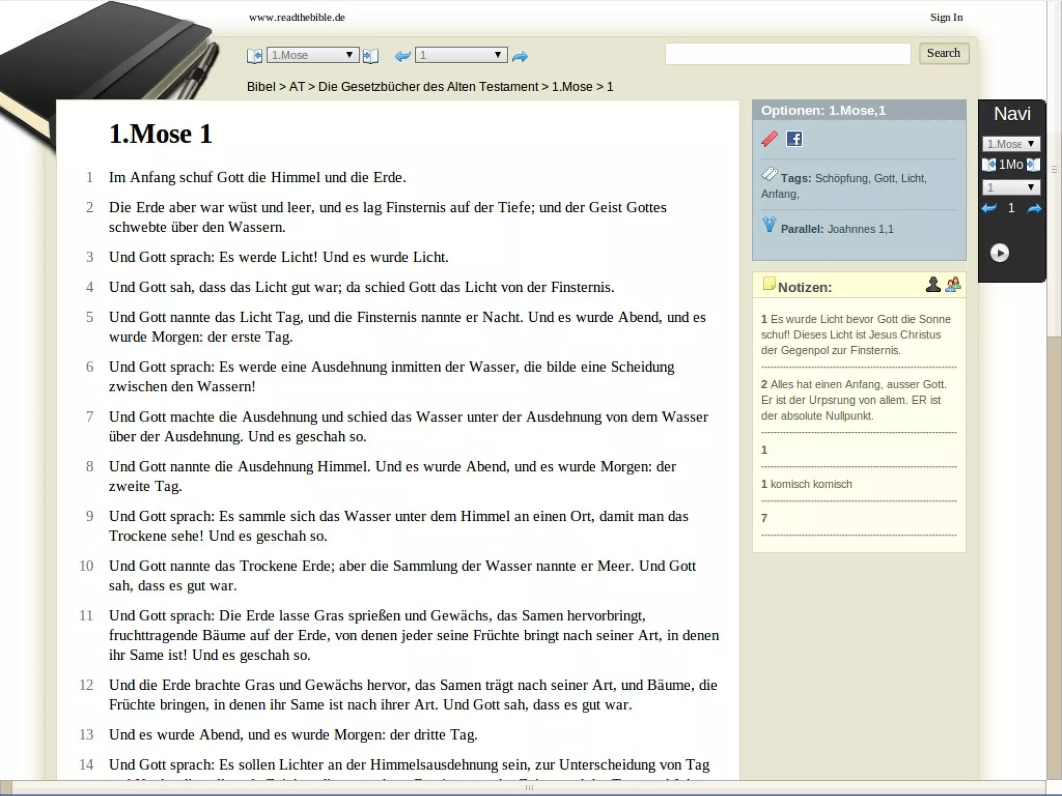Click the next book icon in top toolbar

(370, 56)
